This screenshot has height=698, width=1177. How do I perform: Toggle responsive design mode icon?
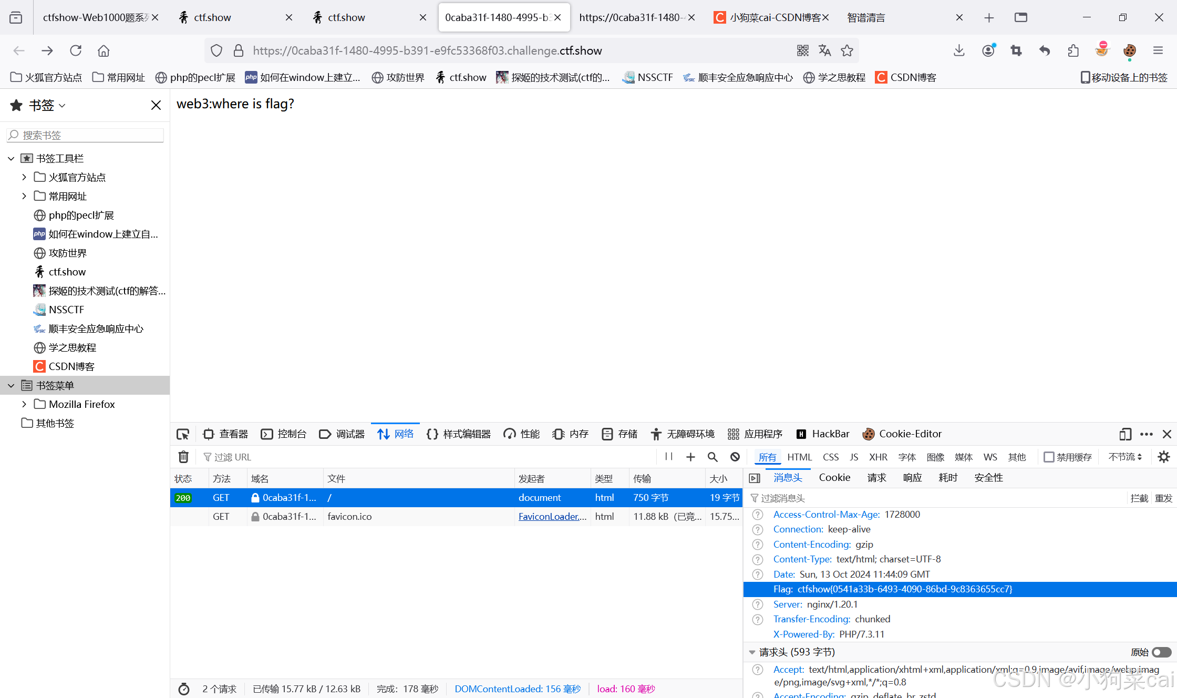pyautogui.click(x=1124, y=434)
